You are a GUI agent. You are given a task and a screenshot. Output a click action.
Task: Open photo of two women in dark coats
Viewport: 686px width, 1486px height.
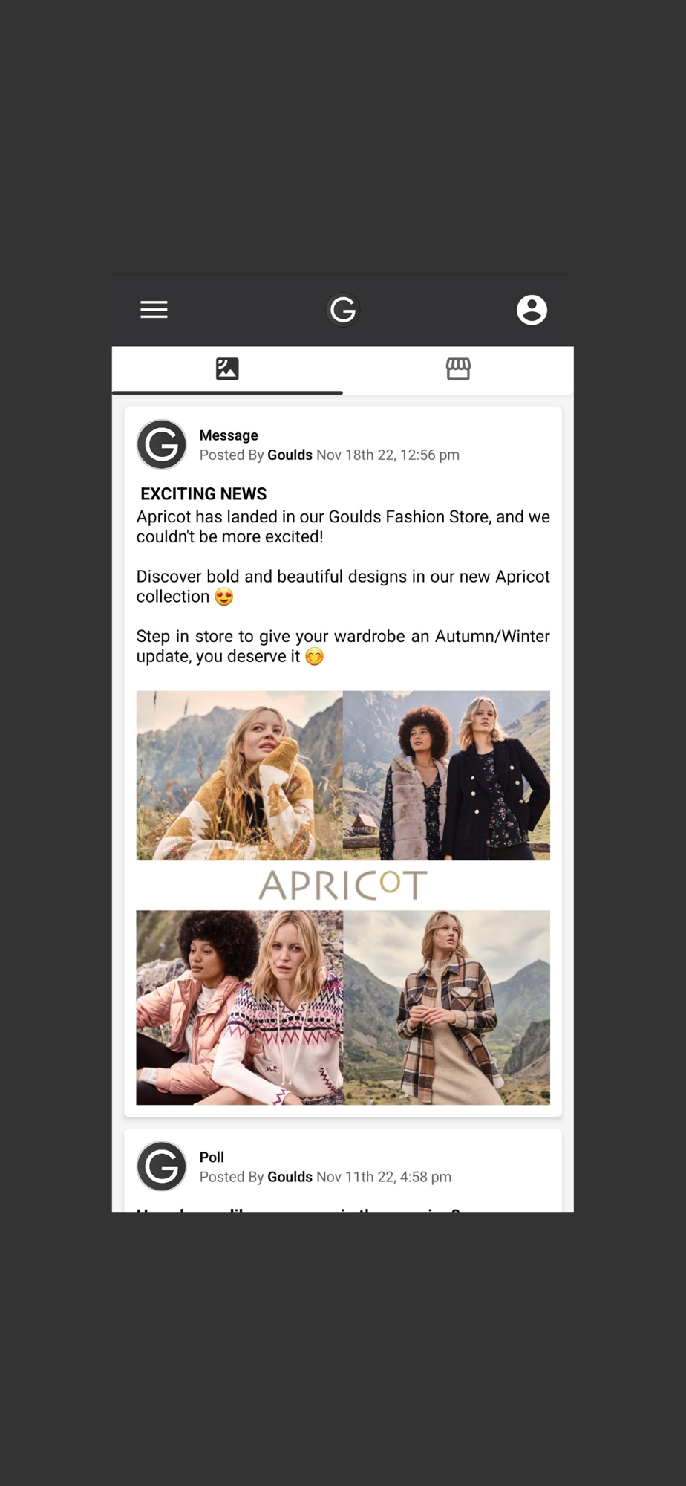pyautogui.click(x=447, y=775)
